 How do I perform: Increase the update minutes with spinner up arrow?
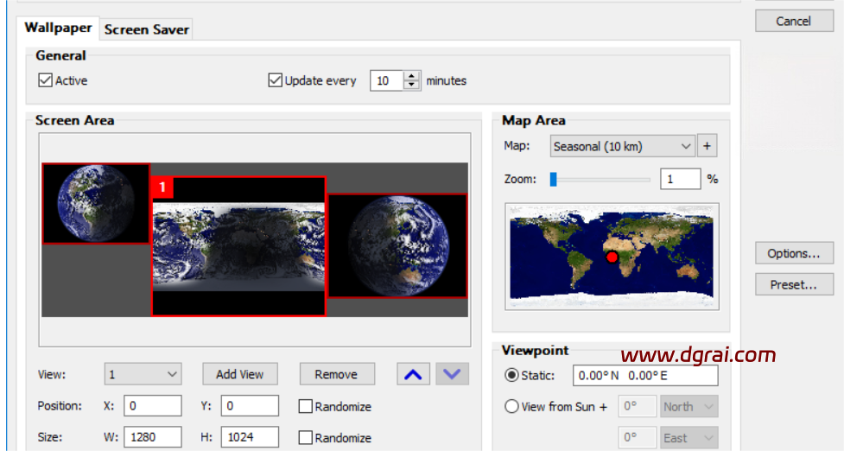(x=411, y=76)
